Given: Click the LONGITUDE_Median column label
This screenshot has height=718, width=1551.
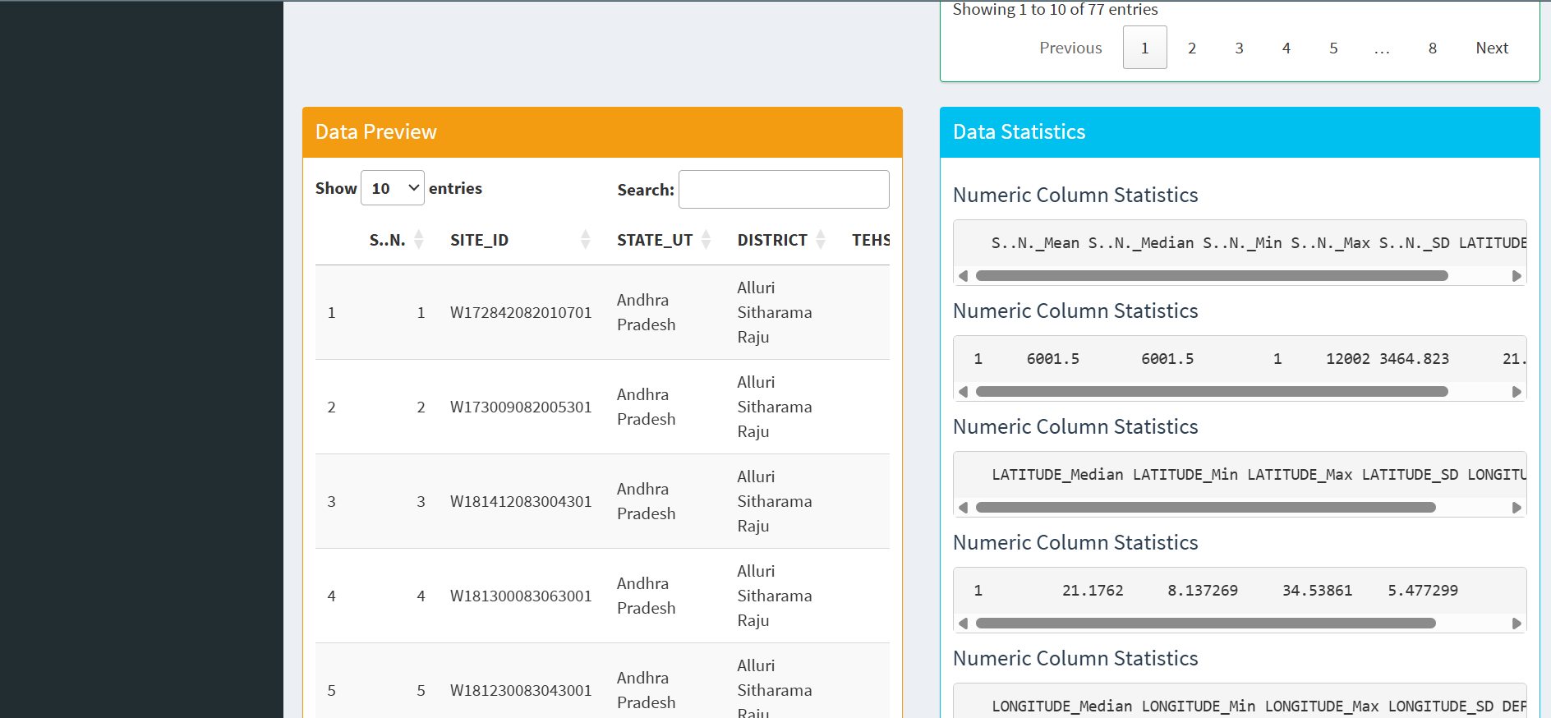Looking at the screenshot, I should 1062,706.
